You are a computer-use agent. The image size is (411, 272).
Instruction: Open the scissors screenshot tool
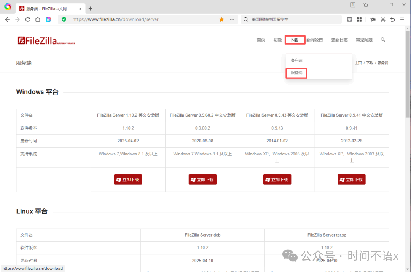(383, 19)
